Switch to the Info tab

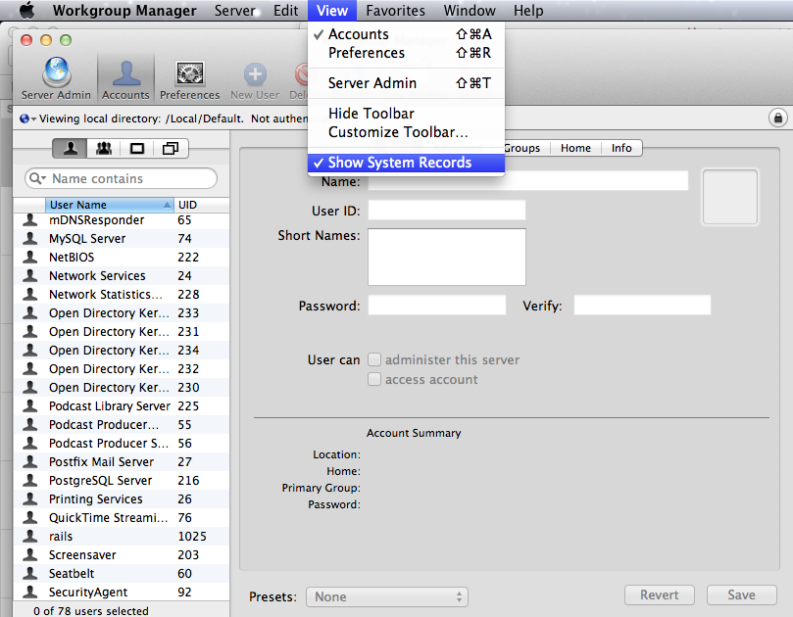tap(621, 148)
